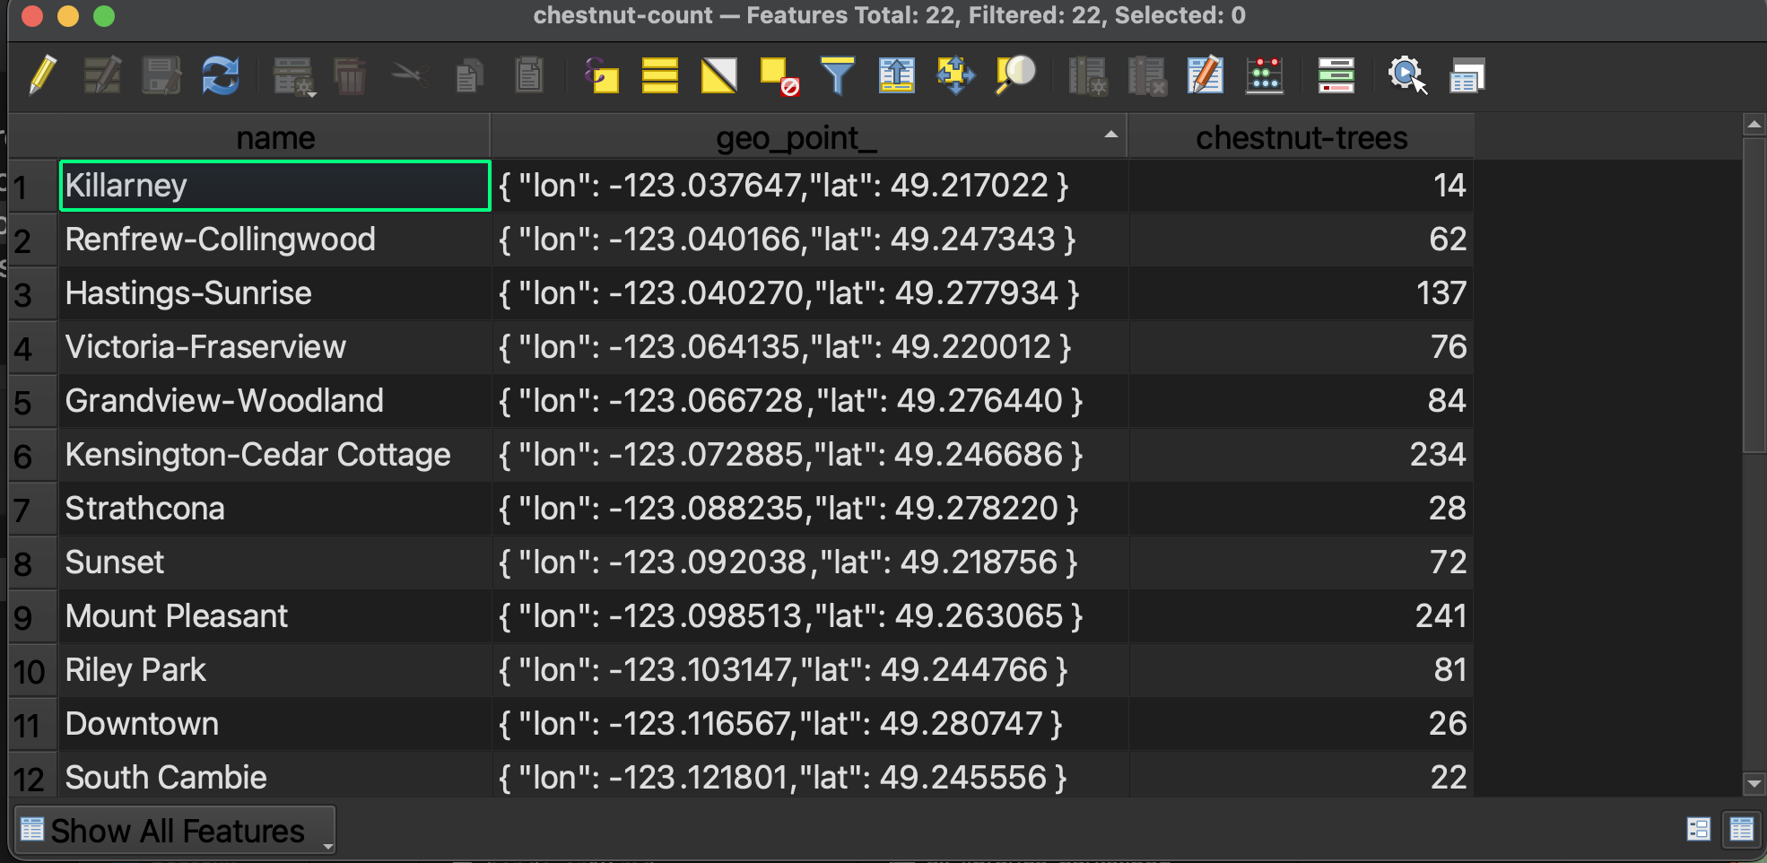Toggle editing mode with the pencil icon

pos(42,75)
